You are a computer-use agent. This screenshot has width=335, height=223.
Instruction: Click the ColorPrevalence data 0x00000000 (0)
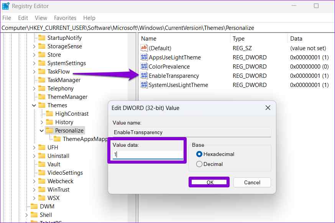click(309, 67)
